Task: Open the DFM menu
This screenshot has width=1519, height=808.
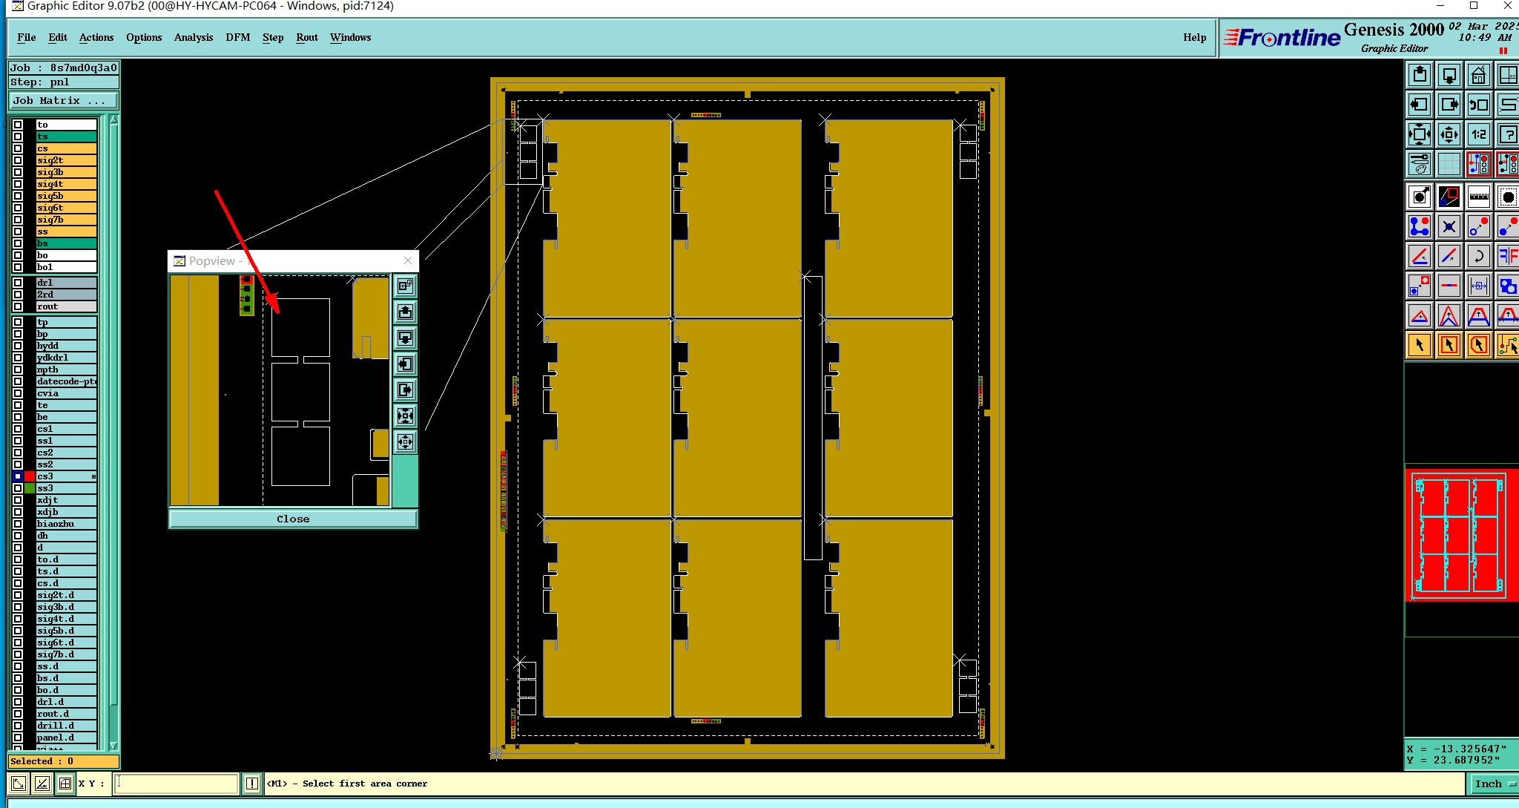Action: point(237,37)
